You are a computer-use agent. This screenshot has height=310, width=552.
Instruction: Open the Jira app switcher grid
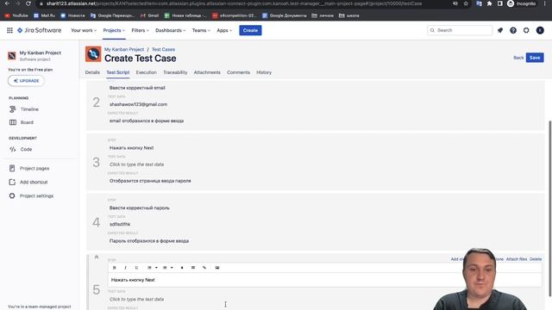point(9,31)
